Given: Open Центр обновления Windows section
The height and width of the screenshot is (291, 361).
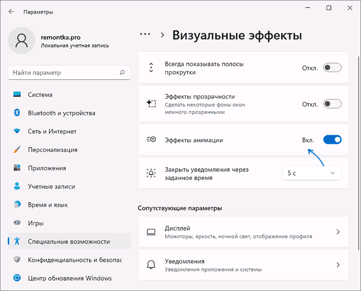Looking at the screenshot, I should (x=70, y=278).
